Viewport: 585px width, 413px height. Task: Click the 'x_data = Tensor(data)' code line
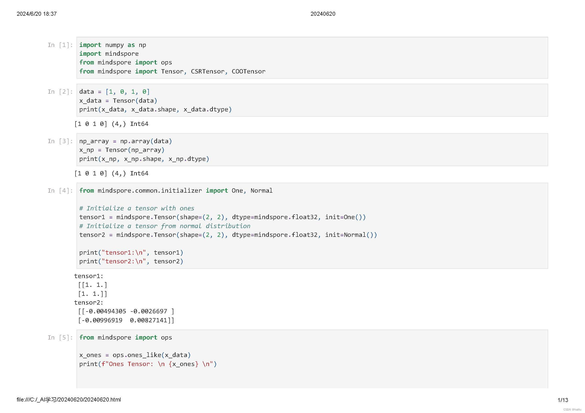(118, 100)
